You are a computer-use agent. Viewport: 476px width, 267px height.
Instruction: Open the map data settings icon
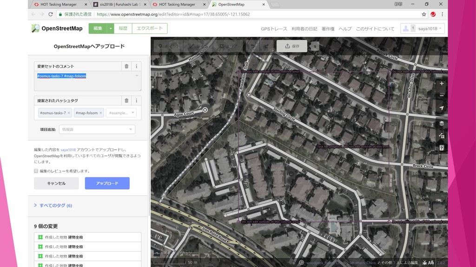[x=441, y=136]
